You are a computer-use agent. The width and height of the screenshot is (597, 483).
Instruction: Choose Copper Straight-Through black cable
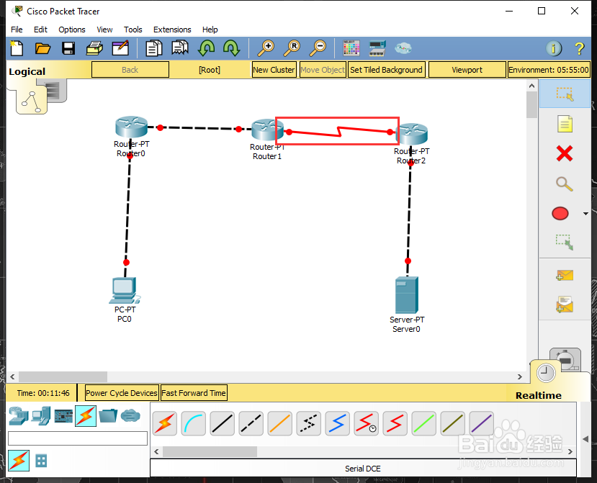point(223,423)
